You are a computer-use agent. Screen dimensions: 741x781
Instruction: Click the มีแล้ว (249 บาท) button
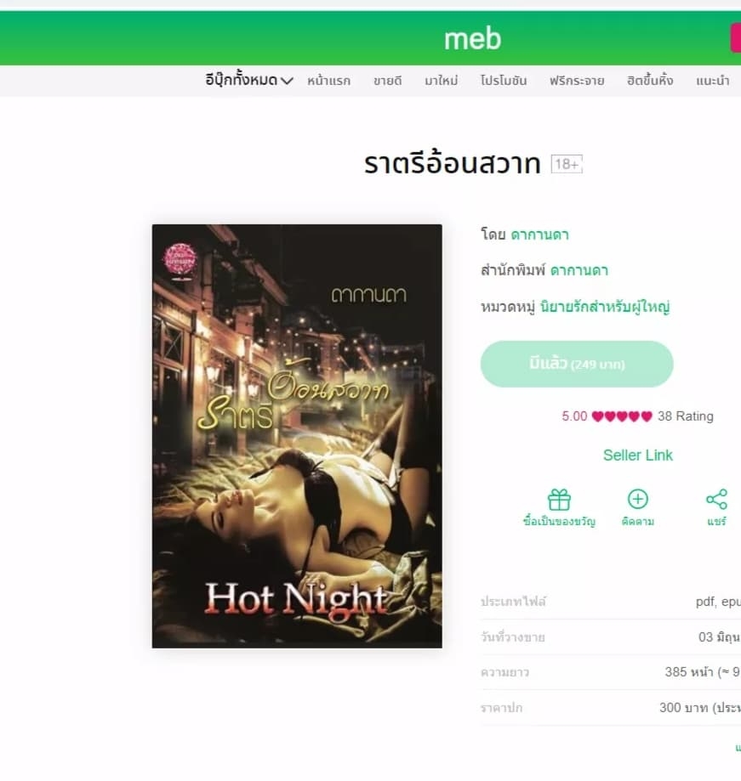tap(577, 364)
